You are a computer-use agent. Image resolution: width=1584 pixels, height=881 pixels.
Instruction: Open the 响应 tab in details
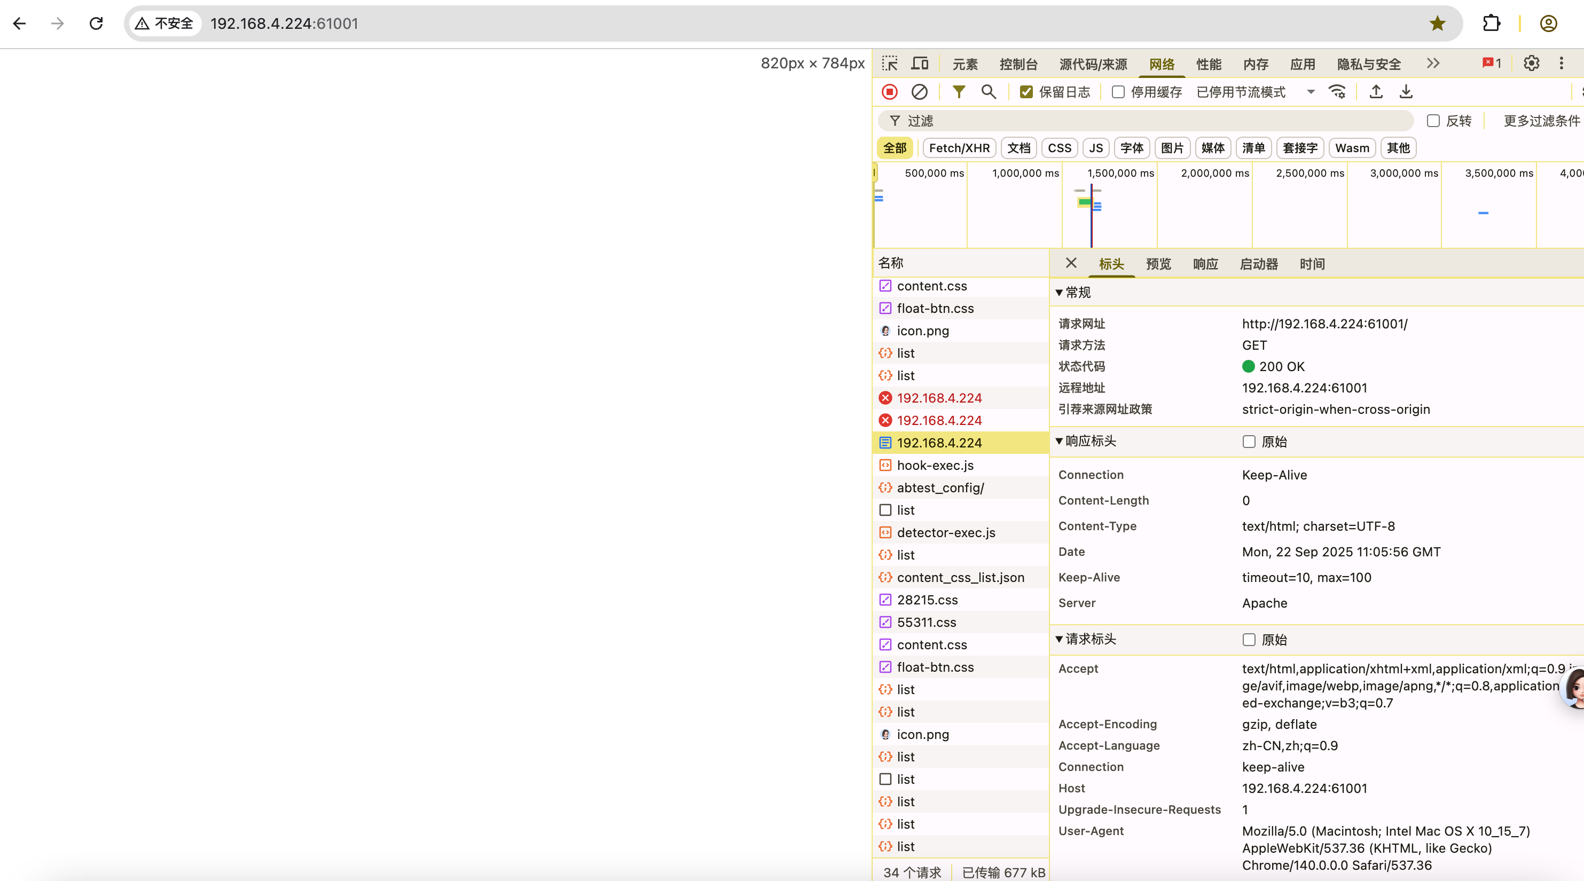tap(1205, 264)
